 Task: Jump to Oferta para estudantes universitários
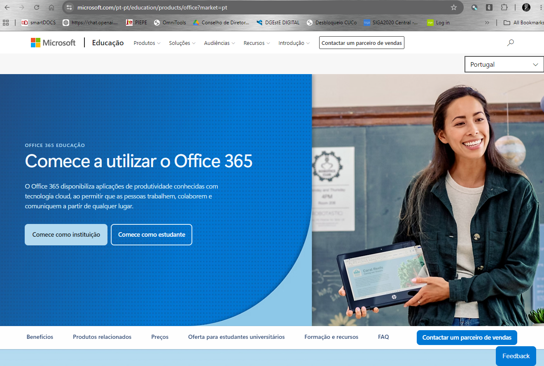(x=236, y=337)
